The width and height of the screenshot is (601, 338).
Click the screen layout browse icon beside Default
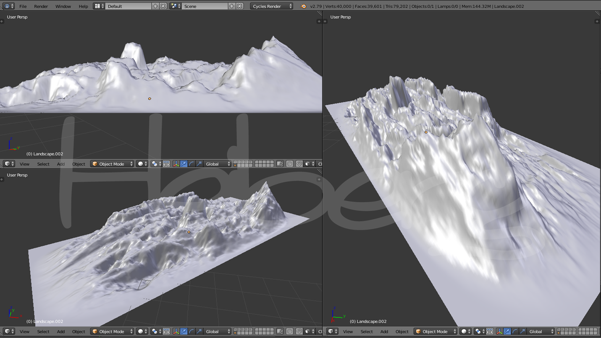tap(99, 6)
